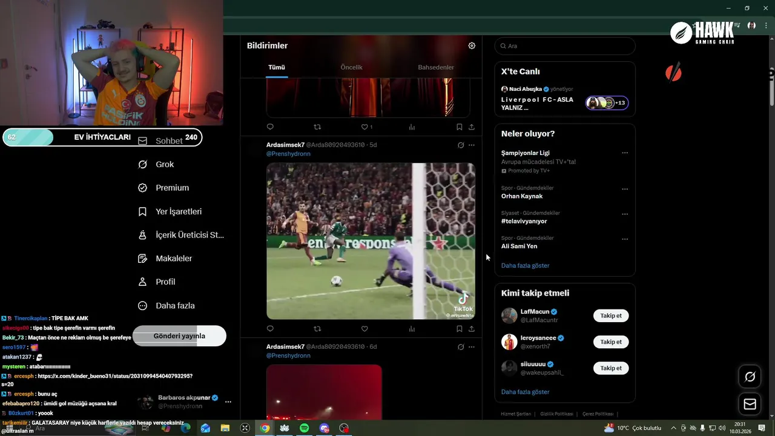Screen dimensions: 775x436
Task: Open the weather widget showing 10°C
Action: click(x=633, y=428)
